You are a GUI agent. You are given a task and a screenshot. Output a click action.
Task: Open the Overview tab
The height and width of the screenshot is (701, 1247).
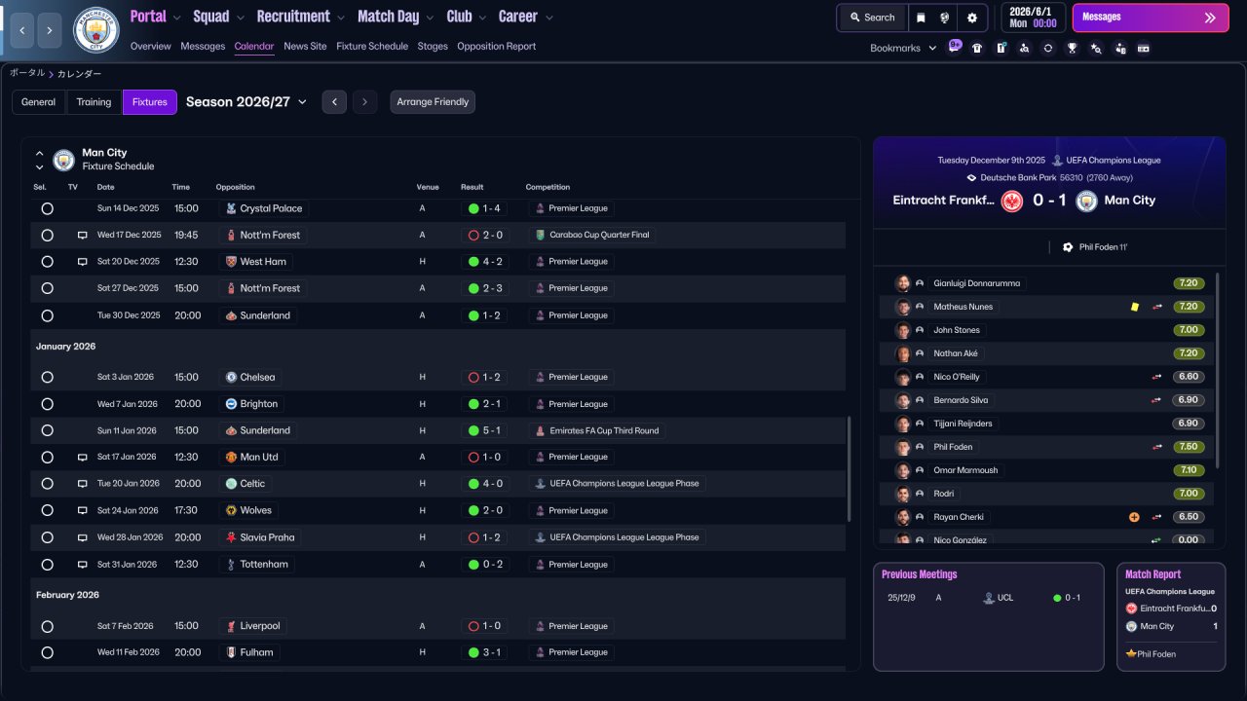click(150, 46)
